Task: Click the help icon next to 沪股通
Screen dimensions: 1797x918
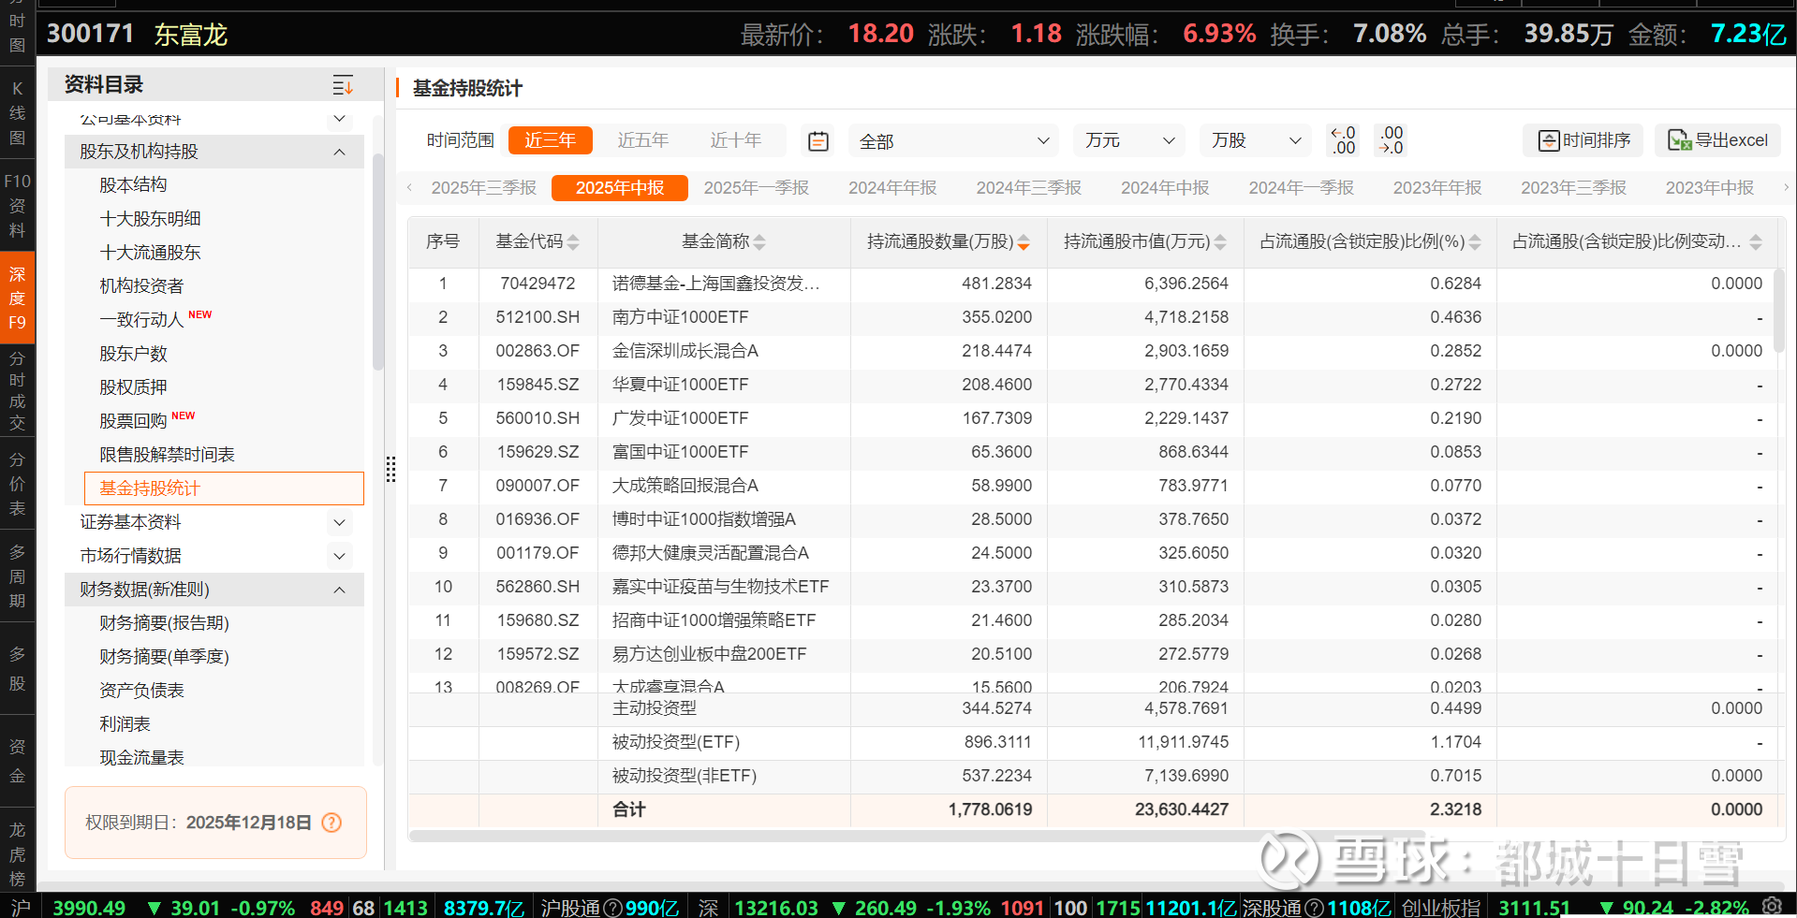Action: [x=612, y=908]
